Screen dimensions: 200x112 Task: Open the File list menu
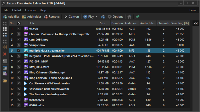(x=17, y=10)
